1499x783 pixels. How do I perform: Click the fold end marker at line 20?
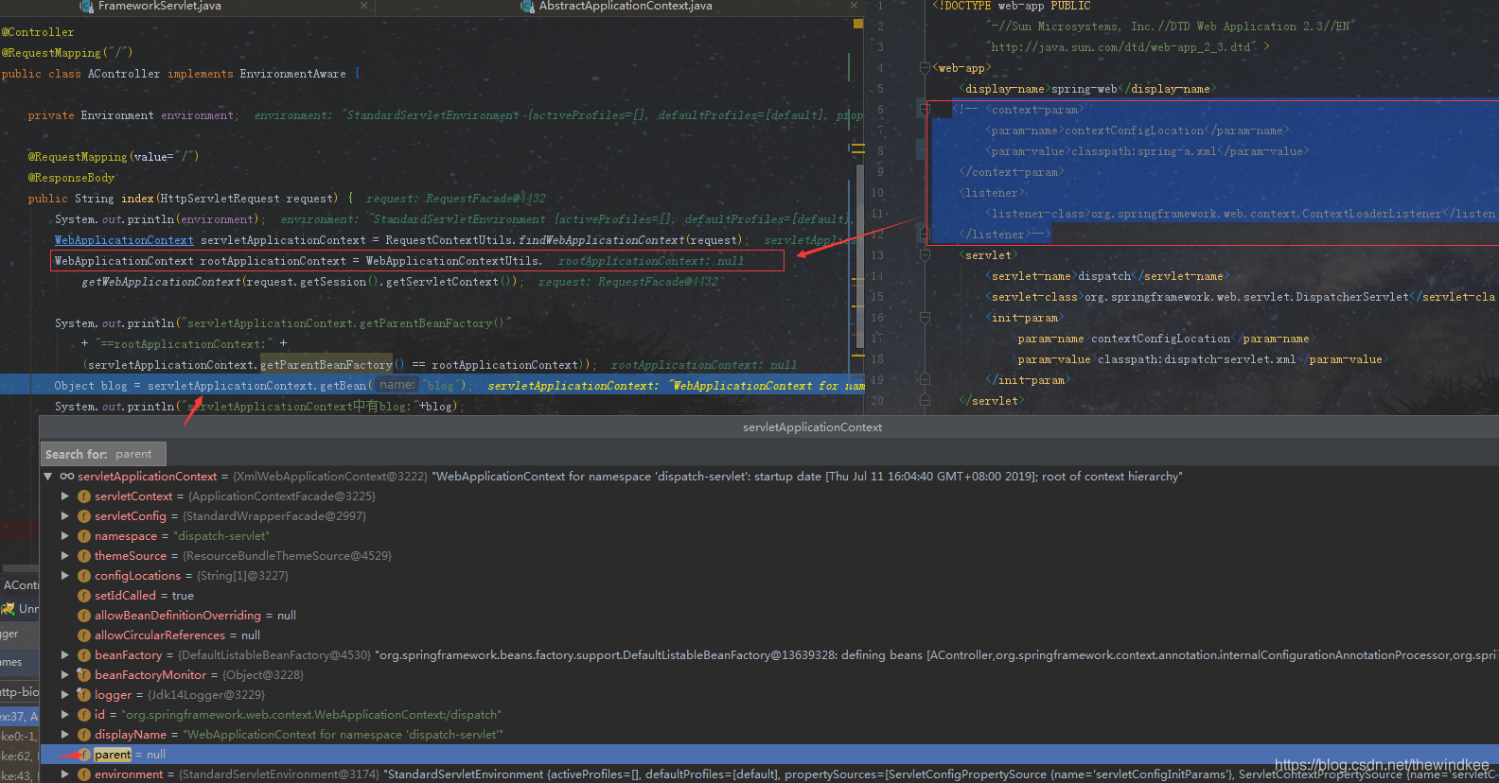(x=925, y=400)
